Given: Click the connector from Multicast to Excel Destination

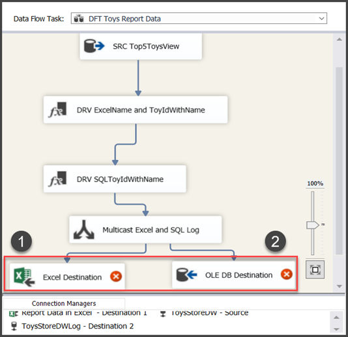Looking at the screenshot, I should click(106, 252).
